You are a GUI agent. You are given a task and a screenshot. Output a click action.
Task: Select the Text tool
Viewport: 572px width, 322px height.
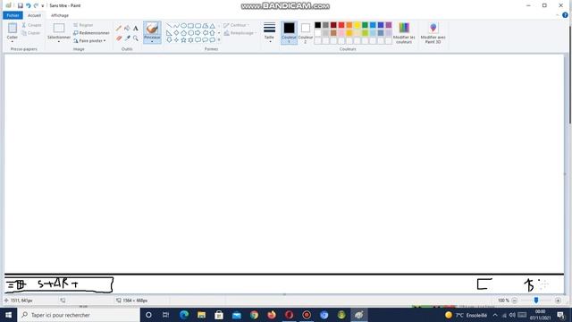[135, 28]
